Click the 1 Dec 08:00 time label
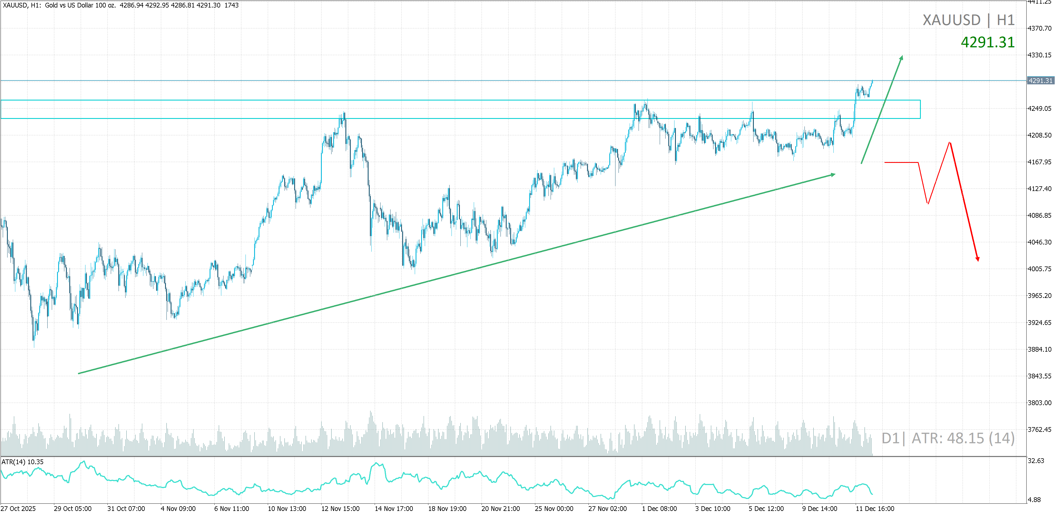The width and height of the screenshot is (1060, 514). (x=659, y=509)
